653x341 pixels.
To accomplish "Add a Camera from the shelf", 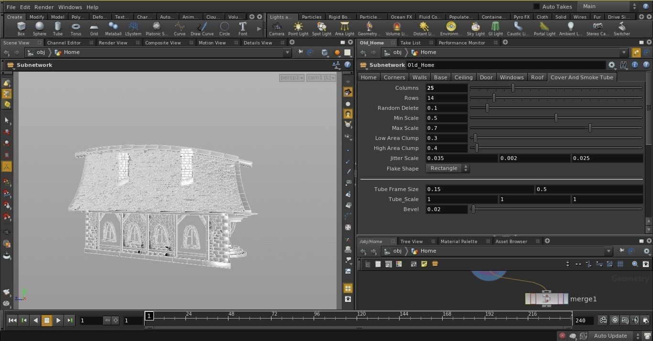I will click(x=276, y=29).
